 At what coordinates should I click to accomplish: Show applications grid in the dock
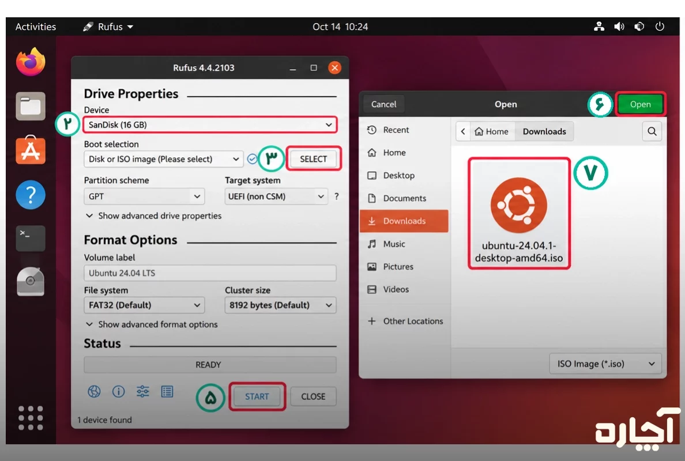pos(31,418)
